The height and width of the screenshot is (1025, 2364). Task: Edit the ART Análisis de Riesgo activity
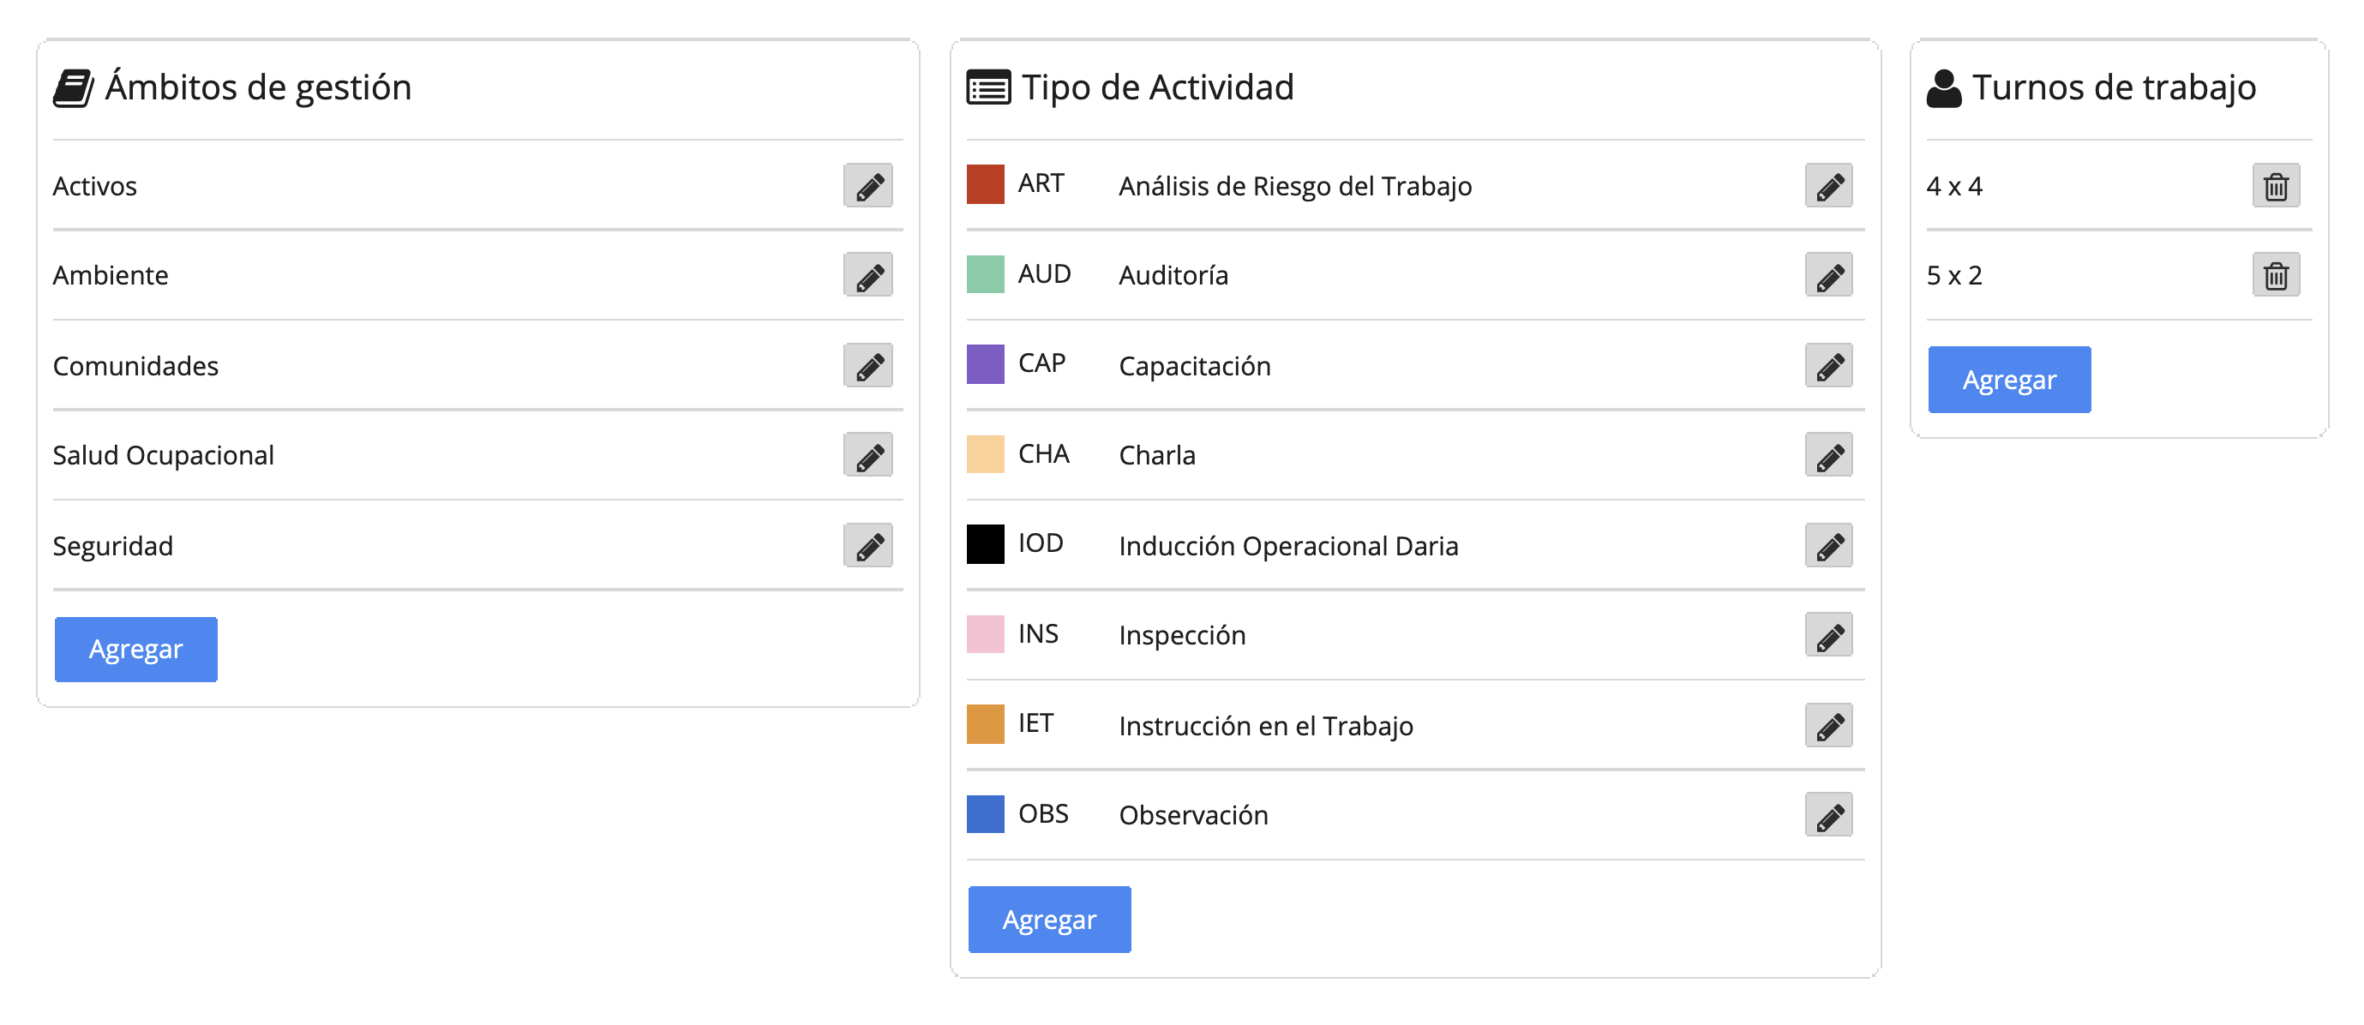click(x=1829, y=186)
